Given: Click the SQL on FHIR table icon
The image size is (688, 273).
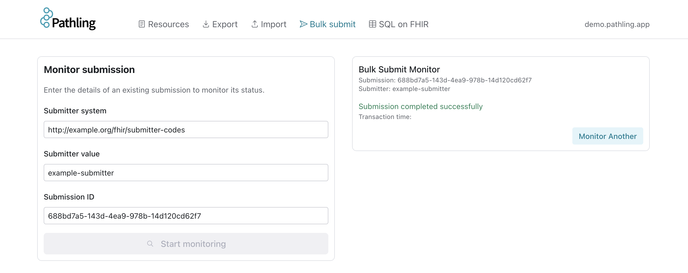Looking at the screenshot, I should (x=372, y=24).
